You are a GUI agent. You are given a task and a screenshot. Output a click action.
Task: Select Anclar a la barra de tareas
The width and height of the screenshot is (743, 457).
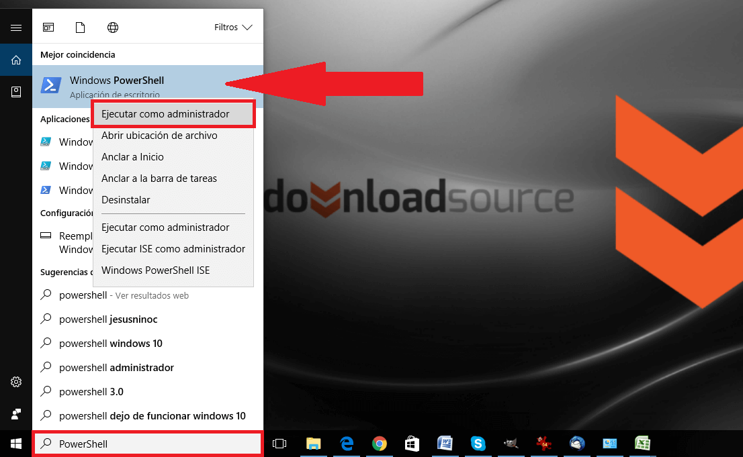(173, 179)
